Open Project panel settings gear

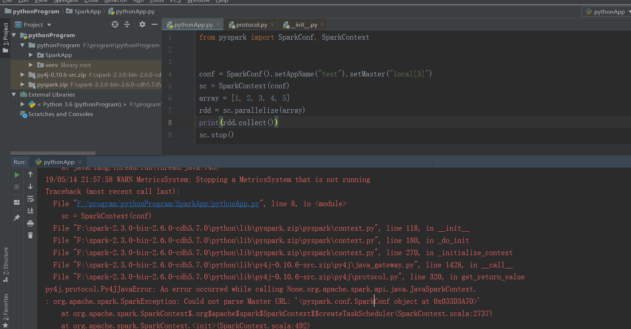142,25
